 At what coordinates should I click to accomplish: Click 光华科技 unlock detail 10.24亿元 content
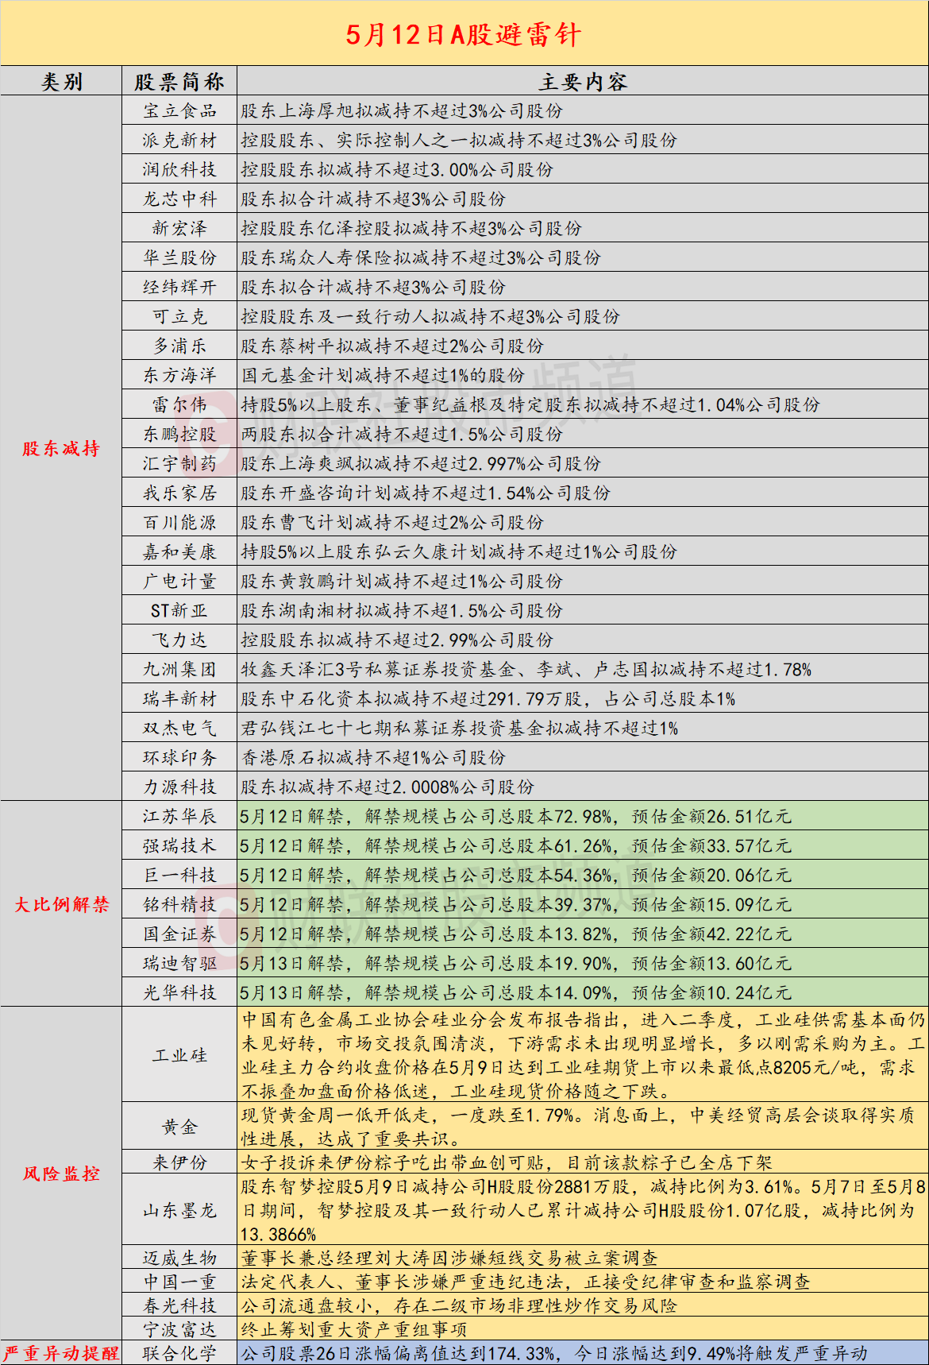[515, 992]
